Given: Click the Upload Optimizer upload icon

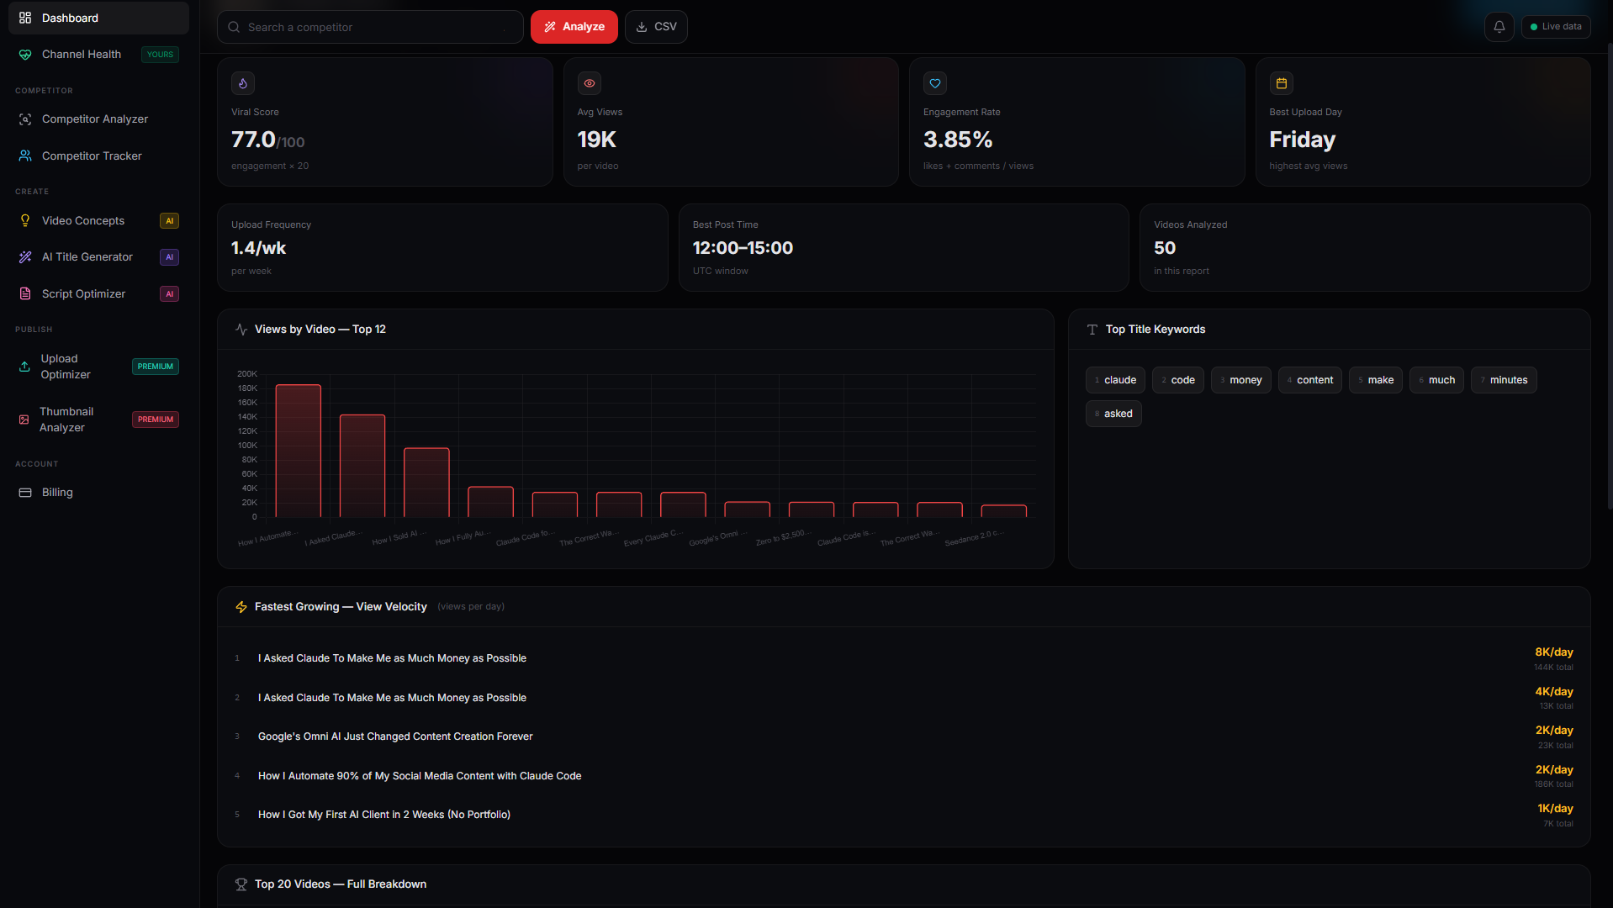Looking at the screenshot, I should point(24,367).
